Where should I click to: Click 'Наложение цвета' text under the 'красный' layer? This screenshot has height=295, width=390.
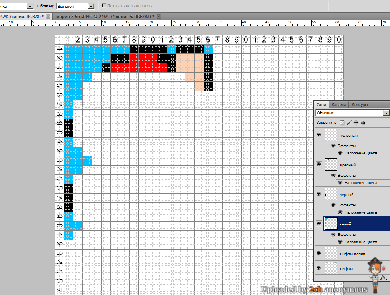click(361, 183)
